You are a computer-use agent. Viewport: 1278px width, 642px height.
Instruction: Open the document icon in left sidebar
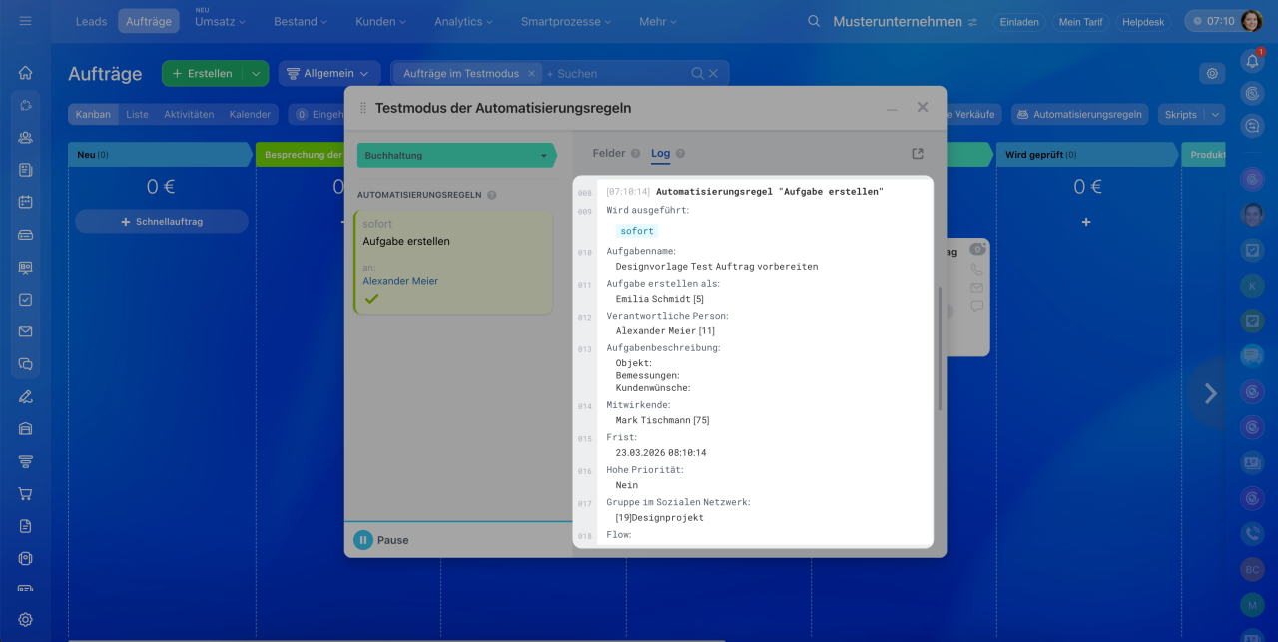click(x=25, y=526)
